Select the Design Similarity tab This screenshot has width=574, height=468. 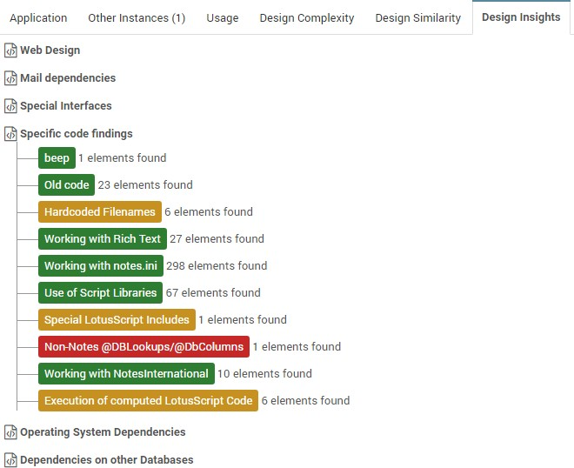coord(418,18)
